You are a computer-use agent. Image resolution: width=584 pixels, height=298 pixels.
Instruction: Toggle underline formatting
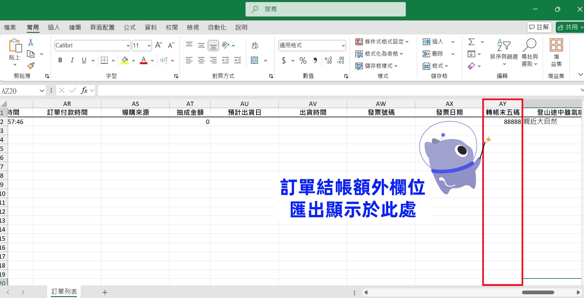pyautogui.click(x=84, y=60)
